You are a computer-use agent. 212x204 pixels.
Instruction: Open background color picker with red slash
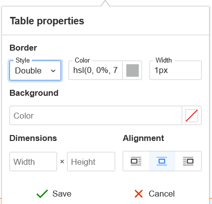coord(192,116)
